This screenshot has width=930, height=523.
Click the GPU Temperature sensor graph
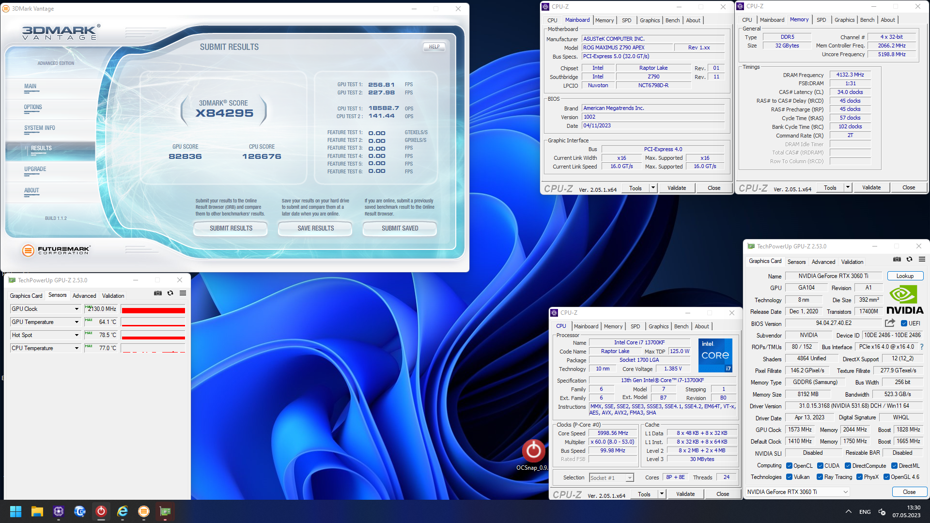(153, 322)
